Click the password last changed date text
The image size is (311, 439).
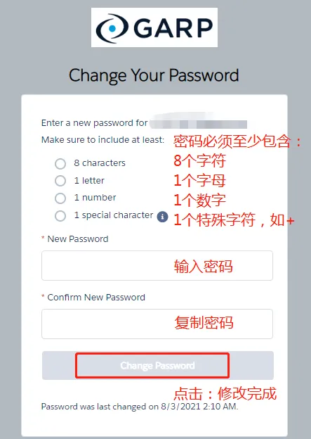[x=140, y=407]
